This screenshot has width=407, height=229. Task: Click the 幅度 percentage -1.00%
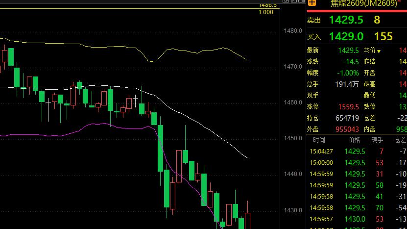[x=348, y=73]
